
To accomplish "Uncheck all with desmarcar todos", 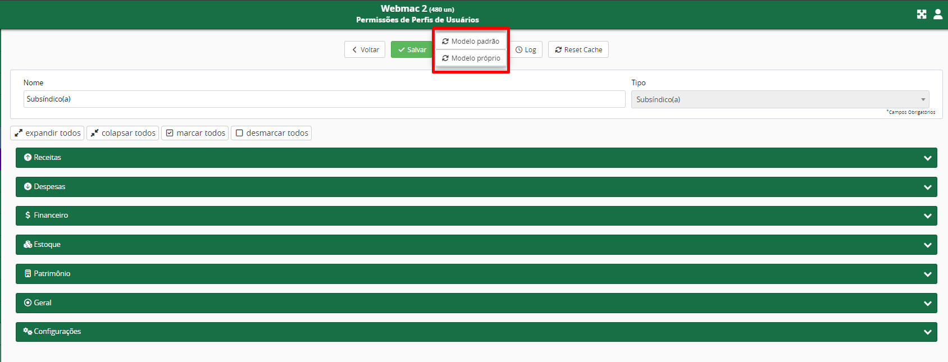I will tap(271, 133).
